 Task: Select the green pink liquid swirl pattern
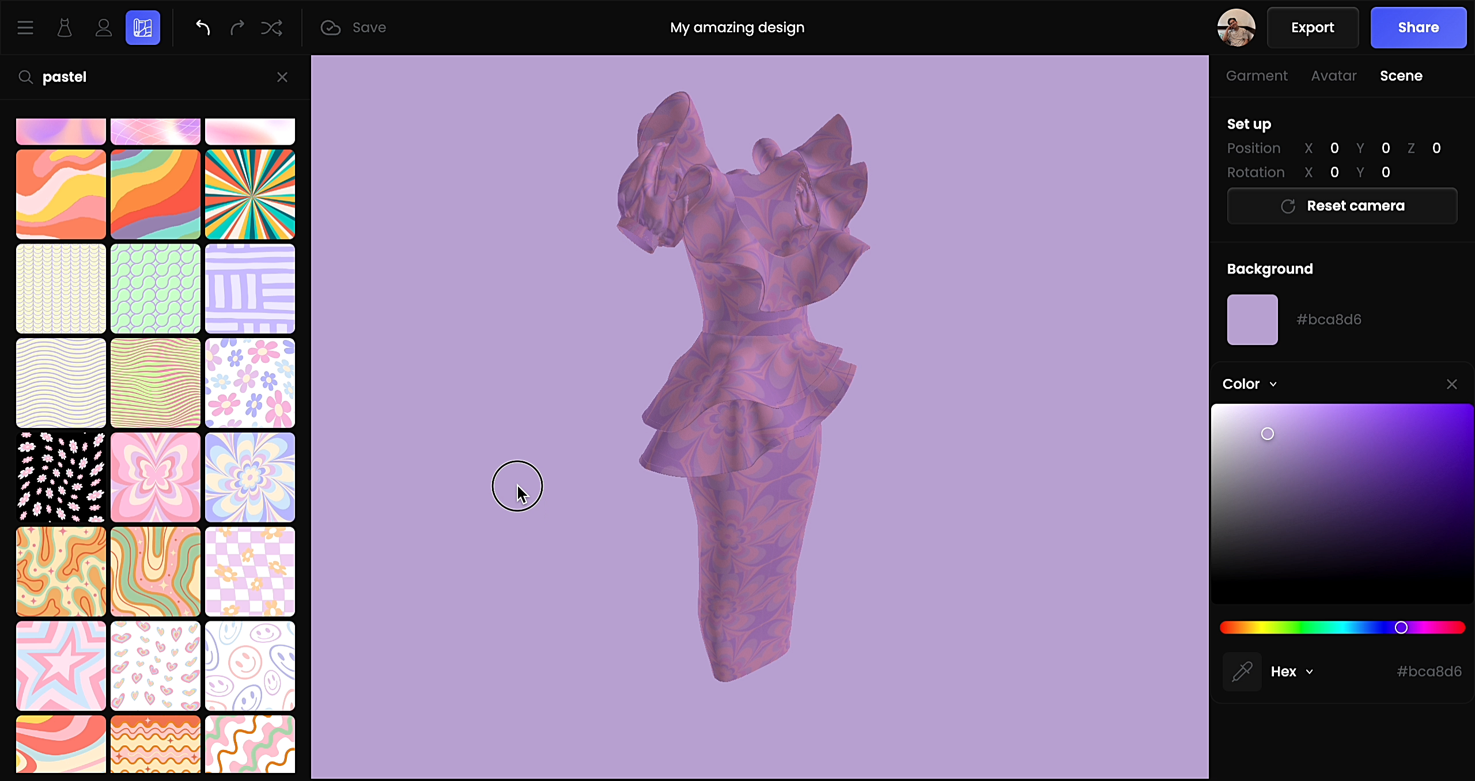point(156,572)
